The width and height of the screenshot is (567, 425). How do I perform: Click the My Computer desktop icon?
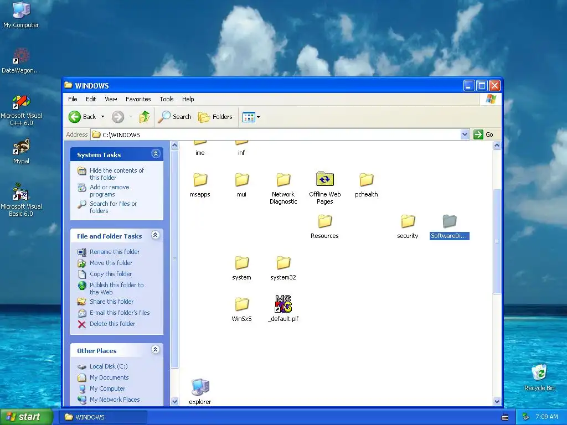(x=21, y=15)
